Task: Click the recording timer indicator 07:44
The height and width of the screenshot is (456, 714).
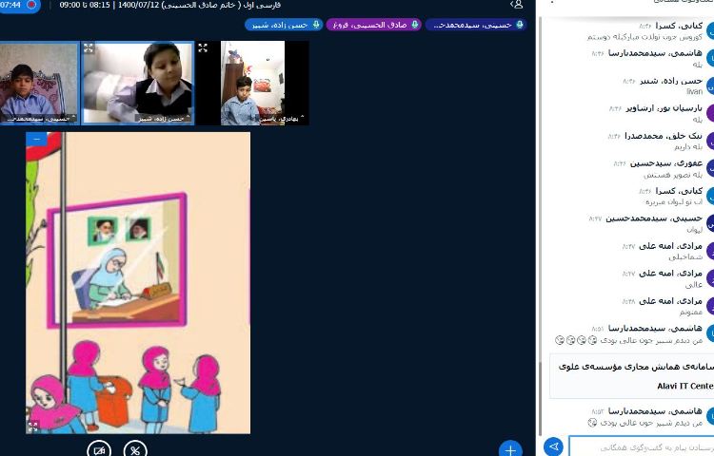Action: pos(18,6)
